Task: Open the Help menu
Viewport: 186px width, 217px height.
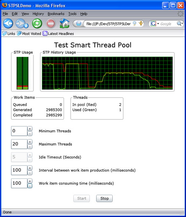Action: pos(84,14)
